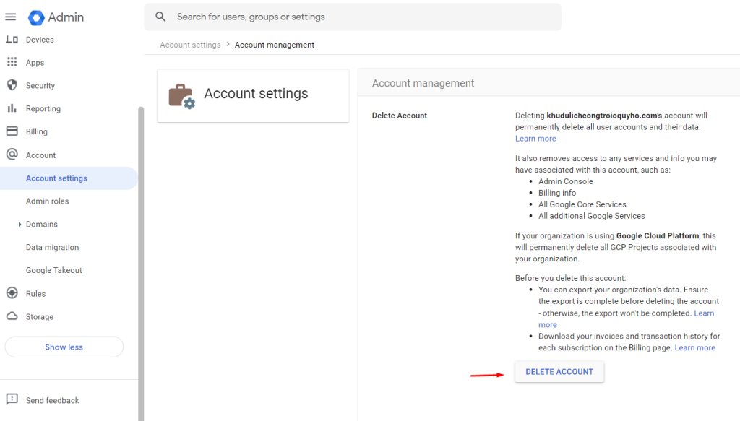Image resolution: width=740 pixels, height=421 pixels.
Task: Click the Billing card icon
Action: pos(12,131)
